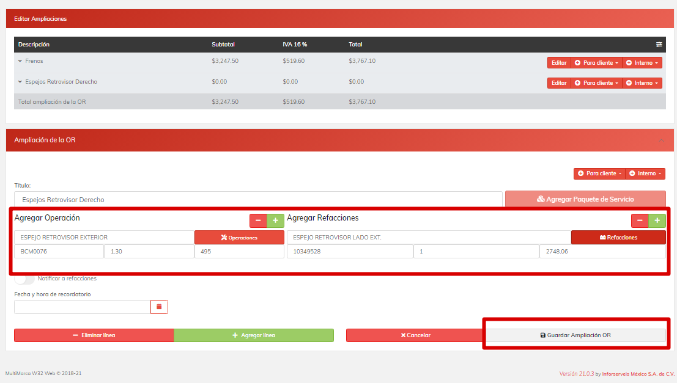Open Interno dropdown above Título field

[x=645, y=173]
